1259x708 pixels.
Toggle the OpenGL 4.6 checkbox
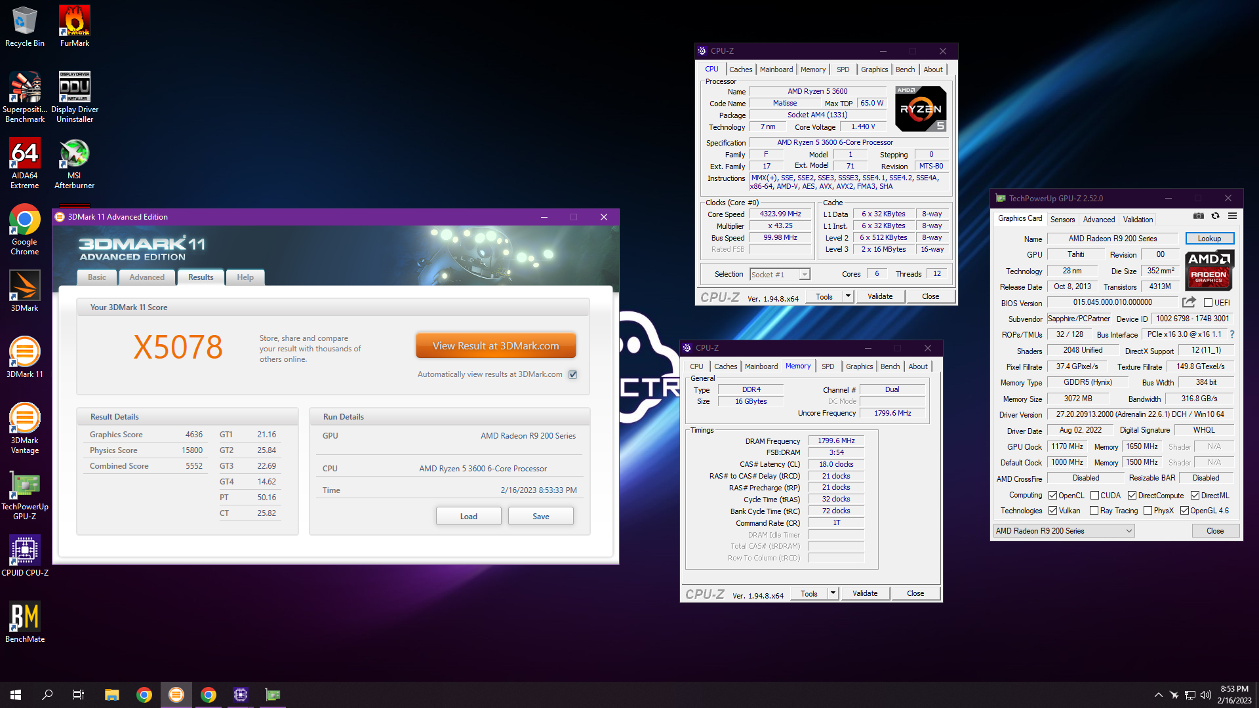(x=1184, y=511)
